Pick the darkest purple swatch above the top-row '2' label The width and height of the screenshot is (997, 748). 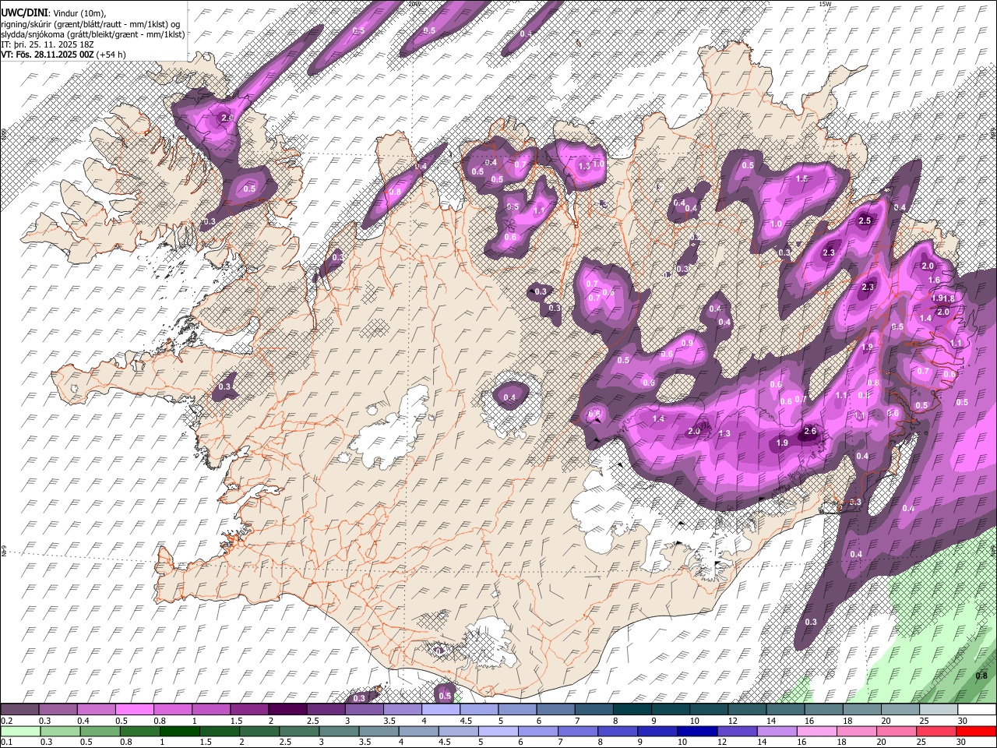tap(287, 710)
